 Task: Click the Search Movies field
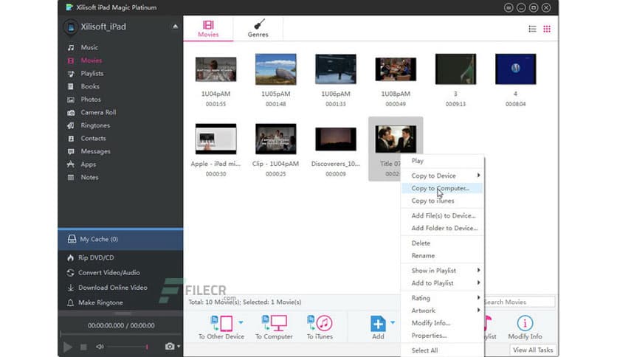point(520,302)
